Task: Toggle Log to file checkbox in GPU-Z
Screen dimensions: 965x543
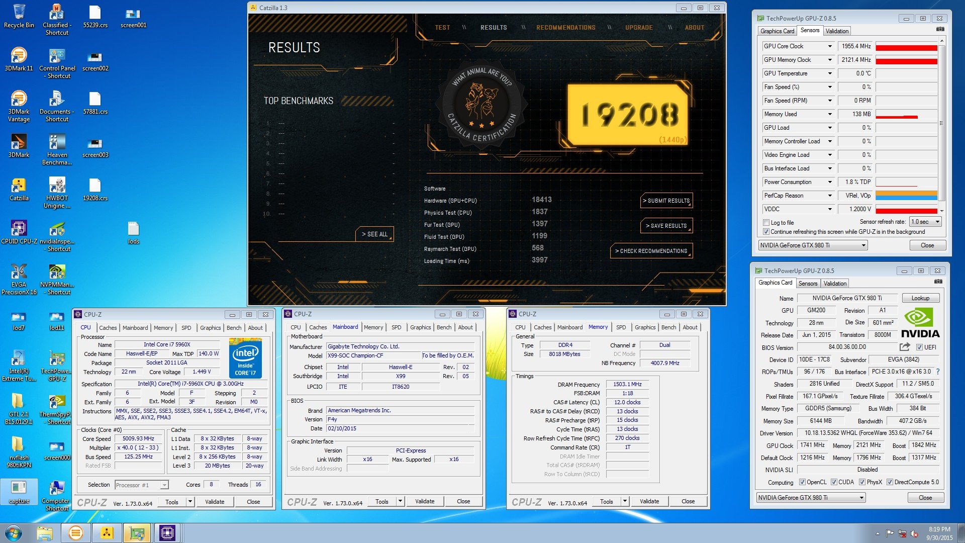Action: coord(766,221)
